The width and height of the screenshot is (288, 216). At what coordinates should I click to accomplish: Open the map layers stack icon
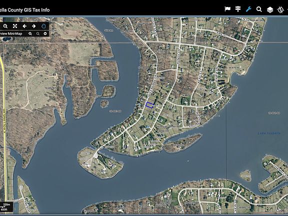270,9
